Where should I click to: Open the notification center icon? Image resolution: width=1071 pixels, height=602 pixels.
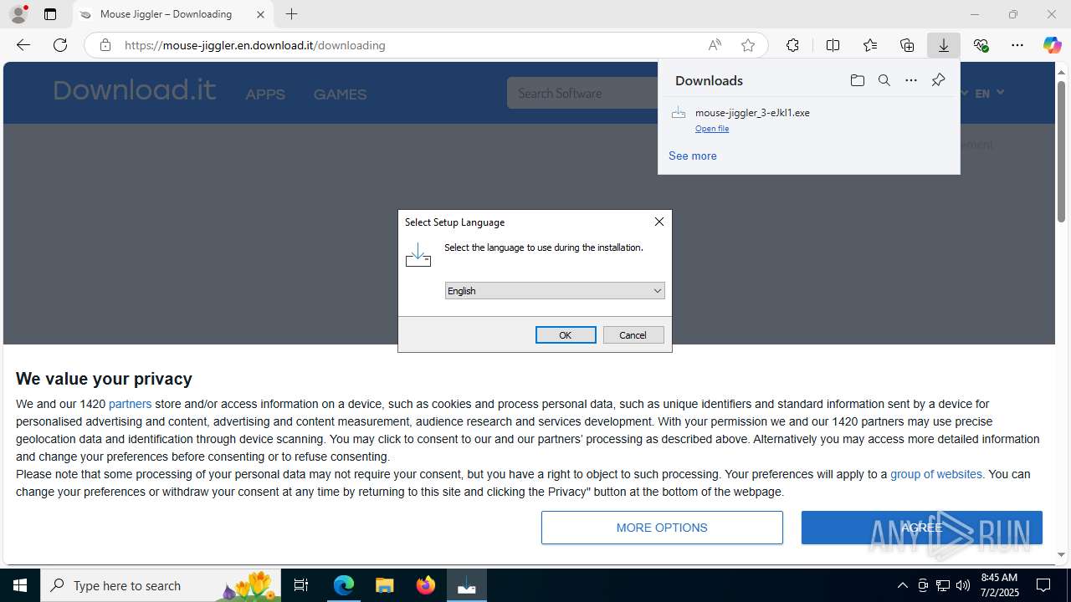(x=1044, y=585)
